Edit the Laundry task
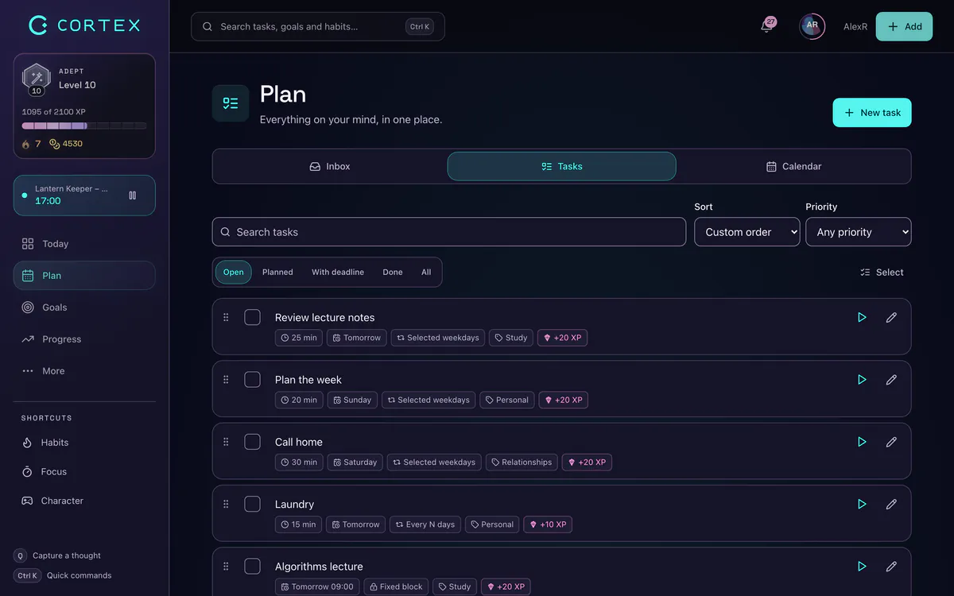This screenshot has width=954, height=596. [891, 504]
